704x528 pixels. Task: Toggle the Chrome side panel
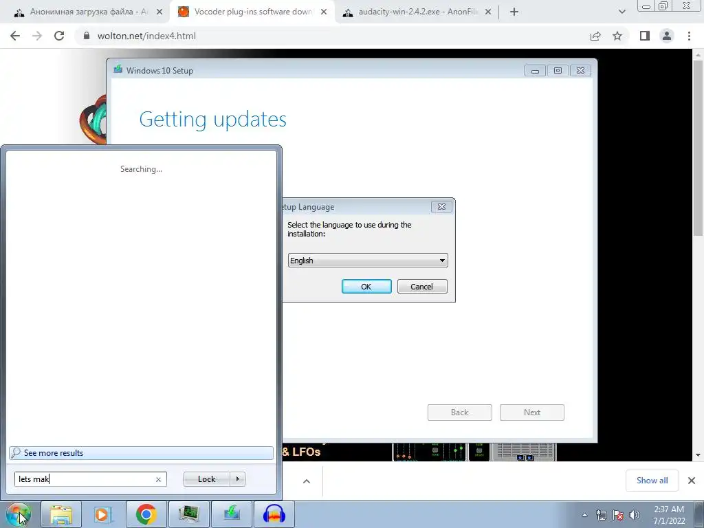(645, 36)
